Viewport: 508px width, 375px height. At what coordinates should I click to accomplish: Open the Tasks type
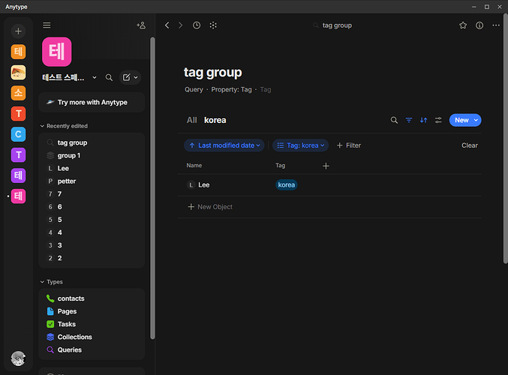92,324
